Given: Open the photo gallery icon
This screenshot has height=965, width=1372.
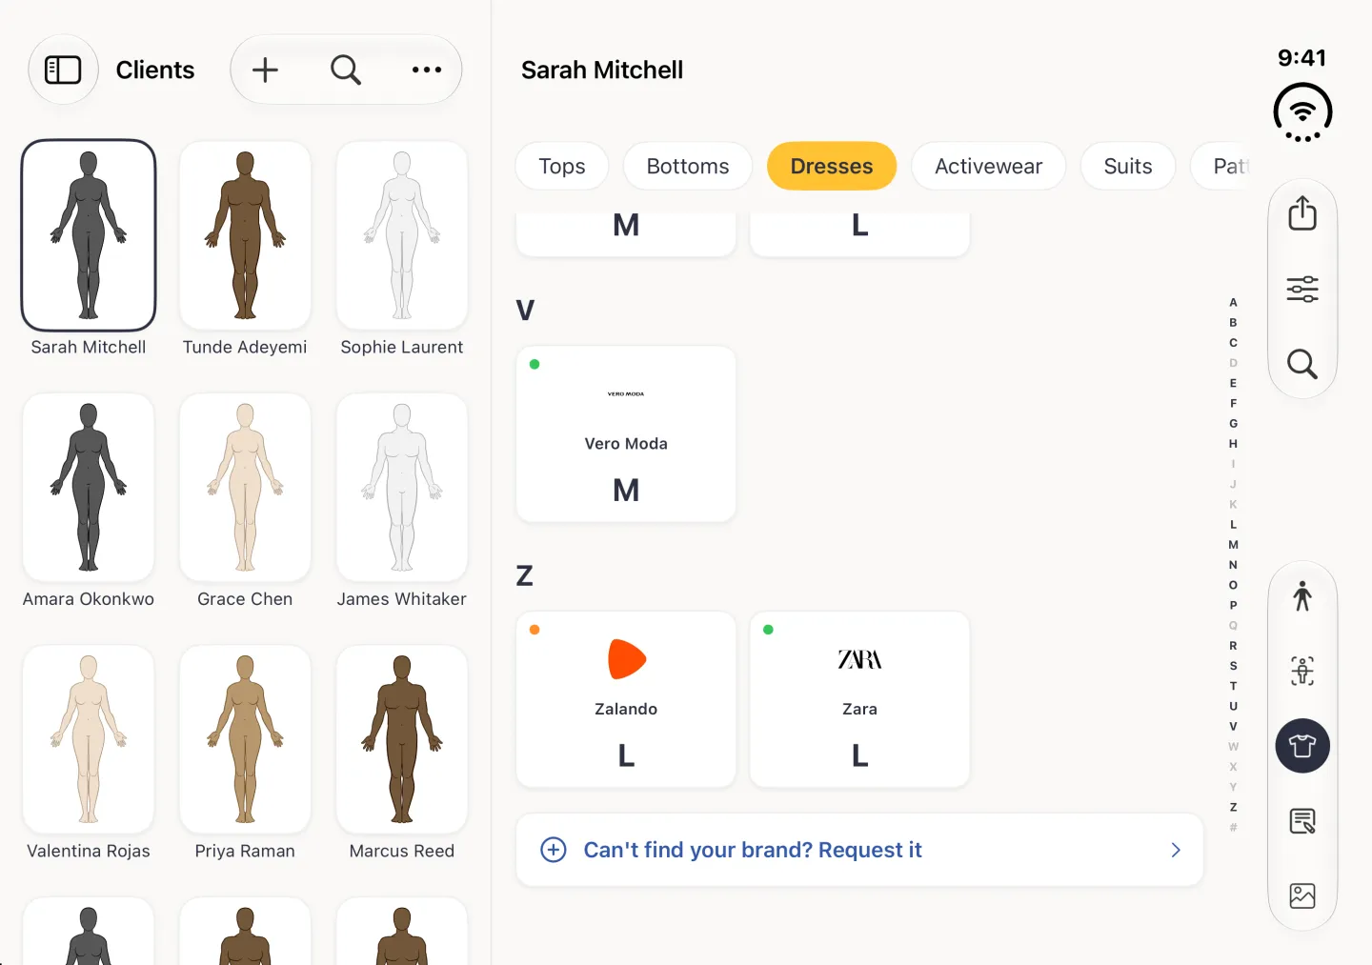Looking at the screenshot, I should coord(1302,895).
